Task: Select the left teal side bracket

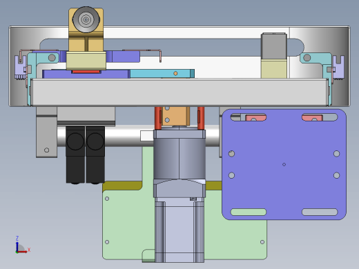Action: [32, 76]
